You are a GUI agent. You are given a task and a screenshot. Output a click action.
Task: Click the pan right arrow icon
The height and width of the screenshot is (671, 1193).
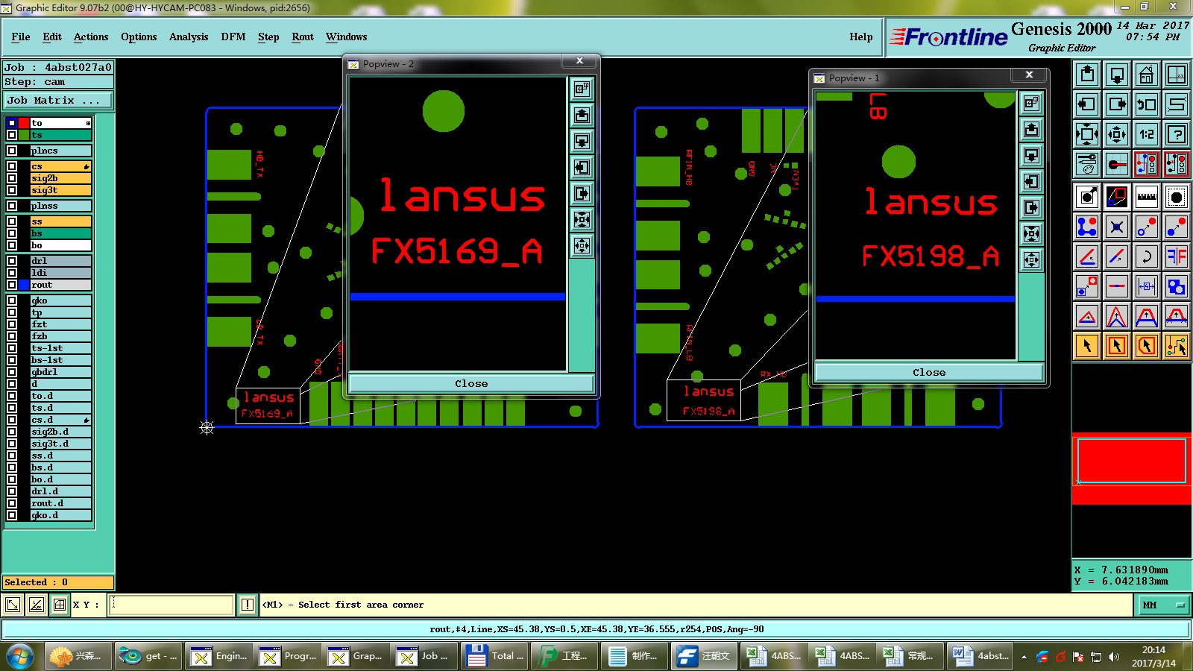[x=1117, y=104]
